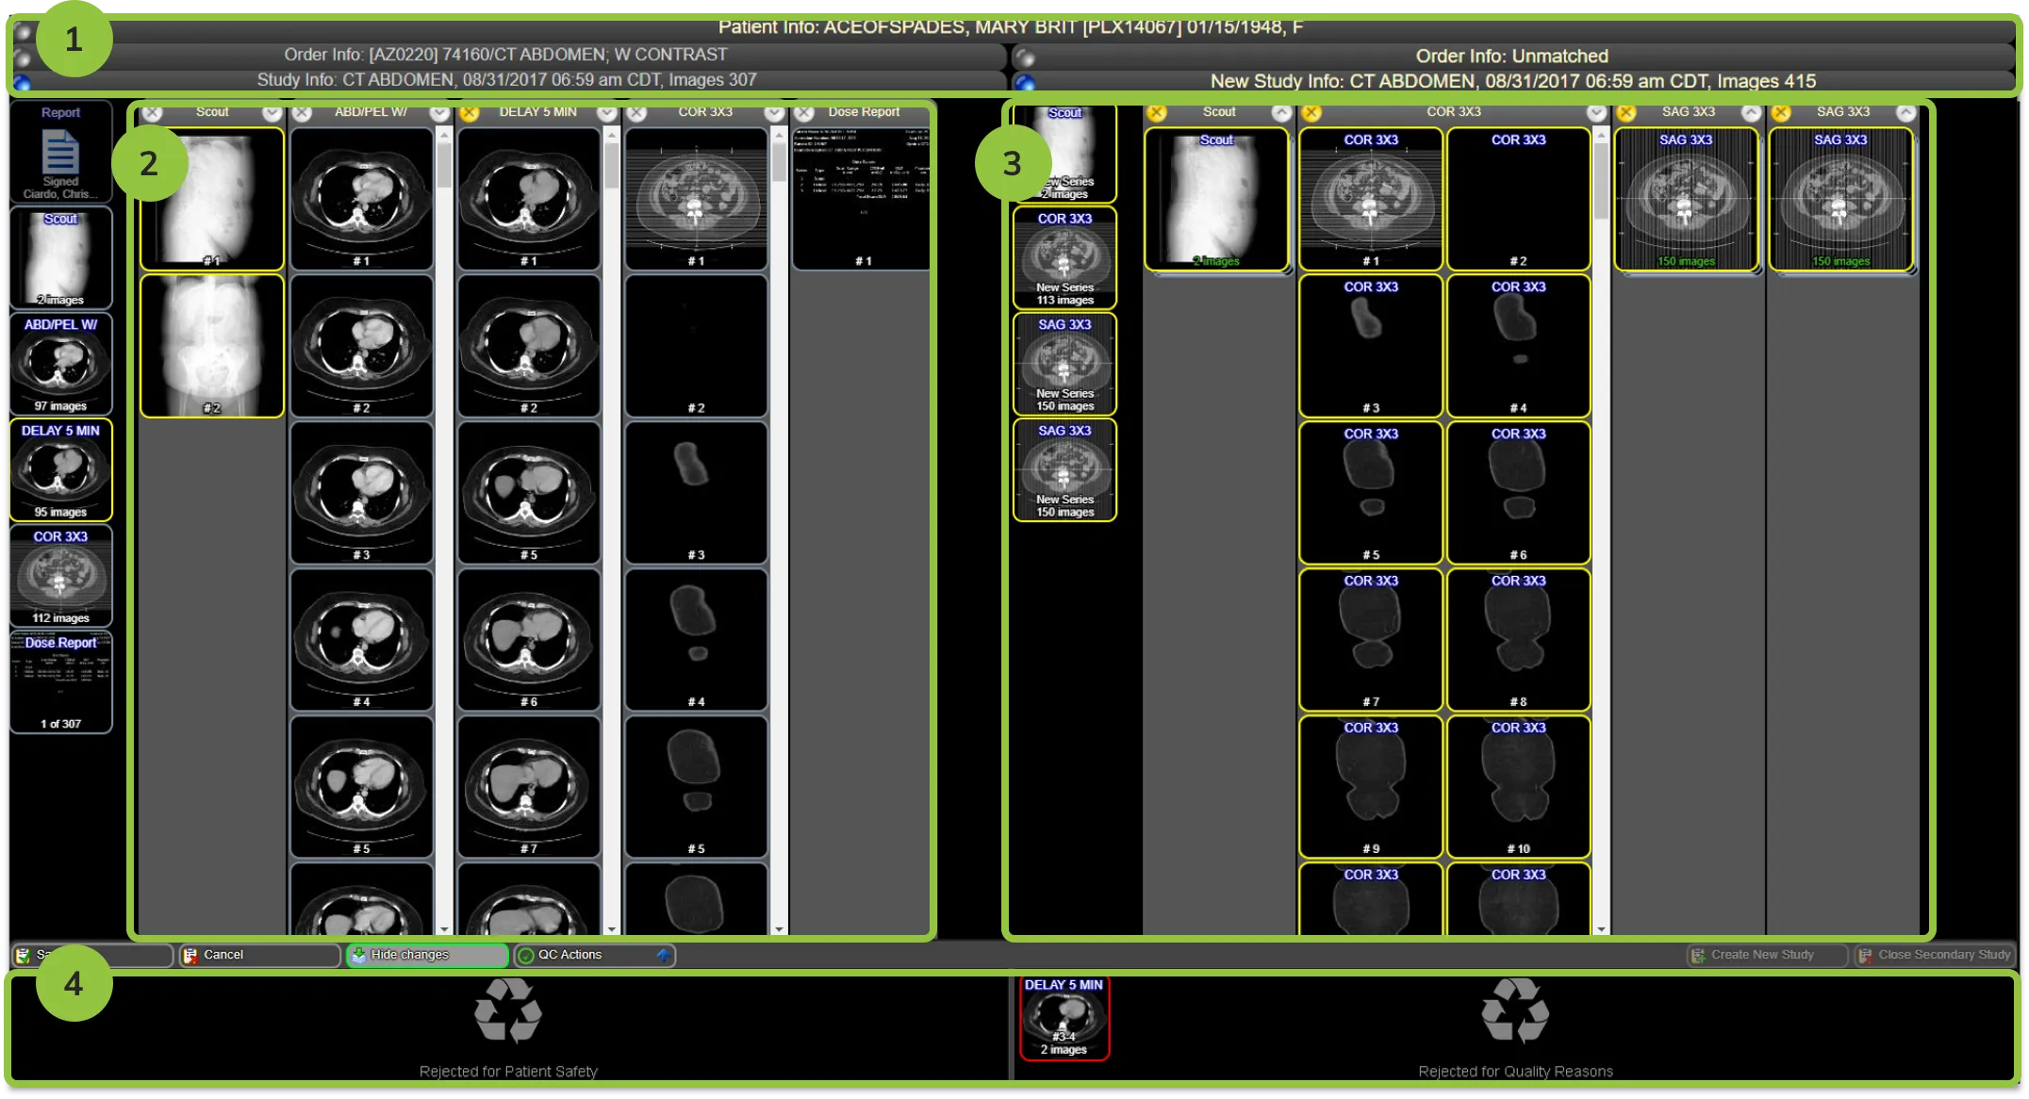Click the Patient Info header text
The image size is (2029, 1099).
[1010, 27]
